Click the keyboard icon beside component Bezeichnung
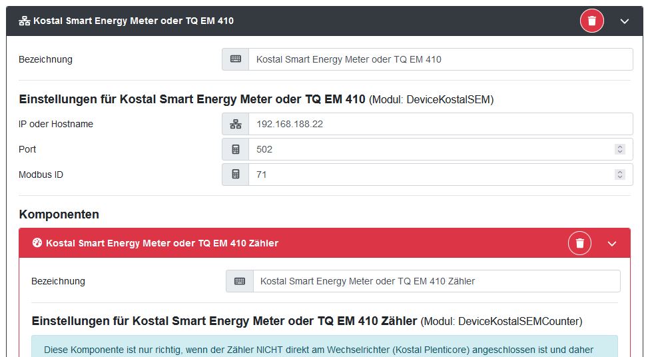The height and width of the screenshot is (357, 648). coord(240,281)
